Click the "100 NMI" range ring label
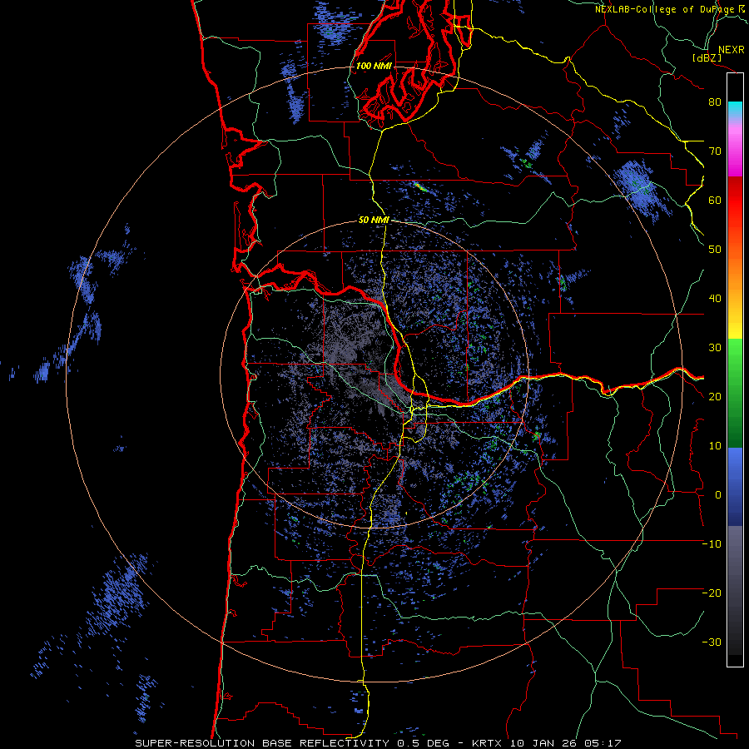 (x=374, y=66)
